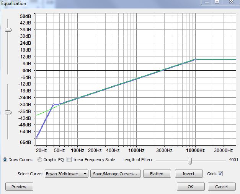240x194 pixels.
Task: Click the Length of Filter slider handle
Action: pos(190,161)
